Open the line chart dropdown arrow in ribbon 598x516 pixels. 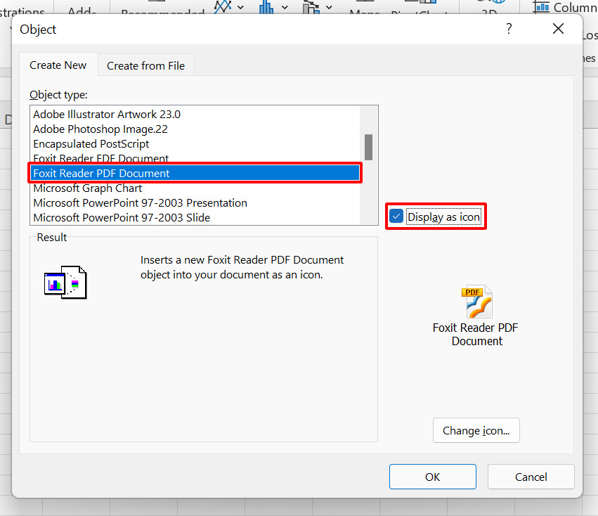tap(240, 7)
